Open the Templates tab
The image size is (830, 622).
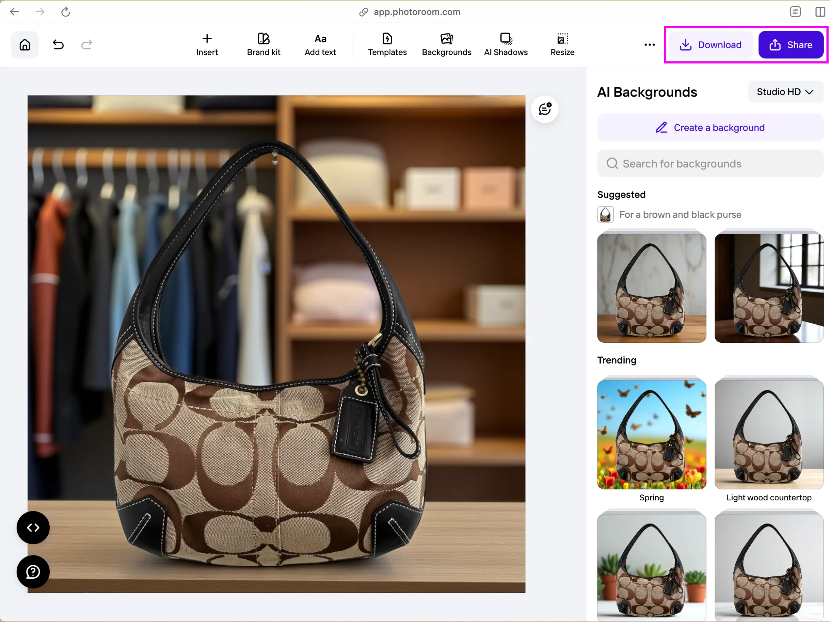coord(387,45)
